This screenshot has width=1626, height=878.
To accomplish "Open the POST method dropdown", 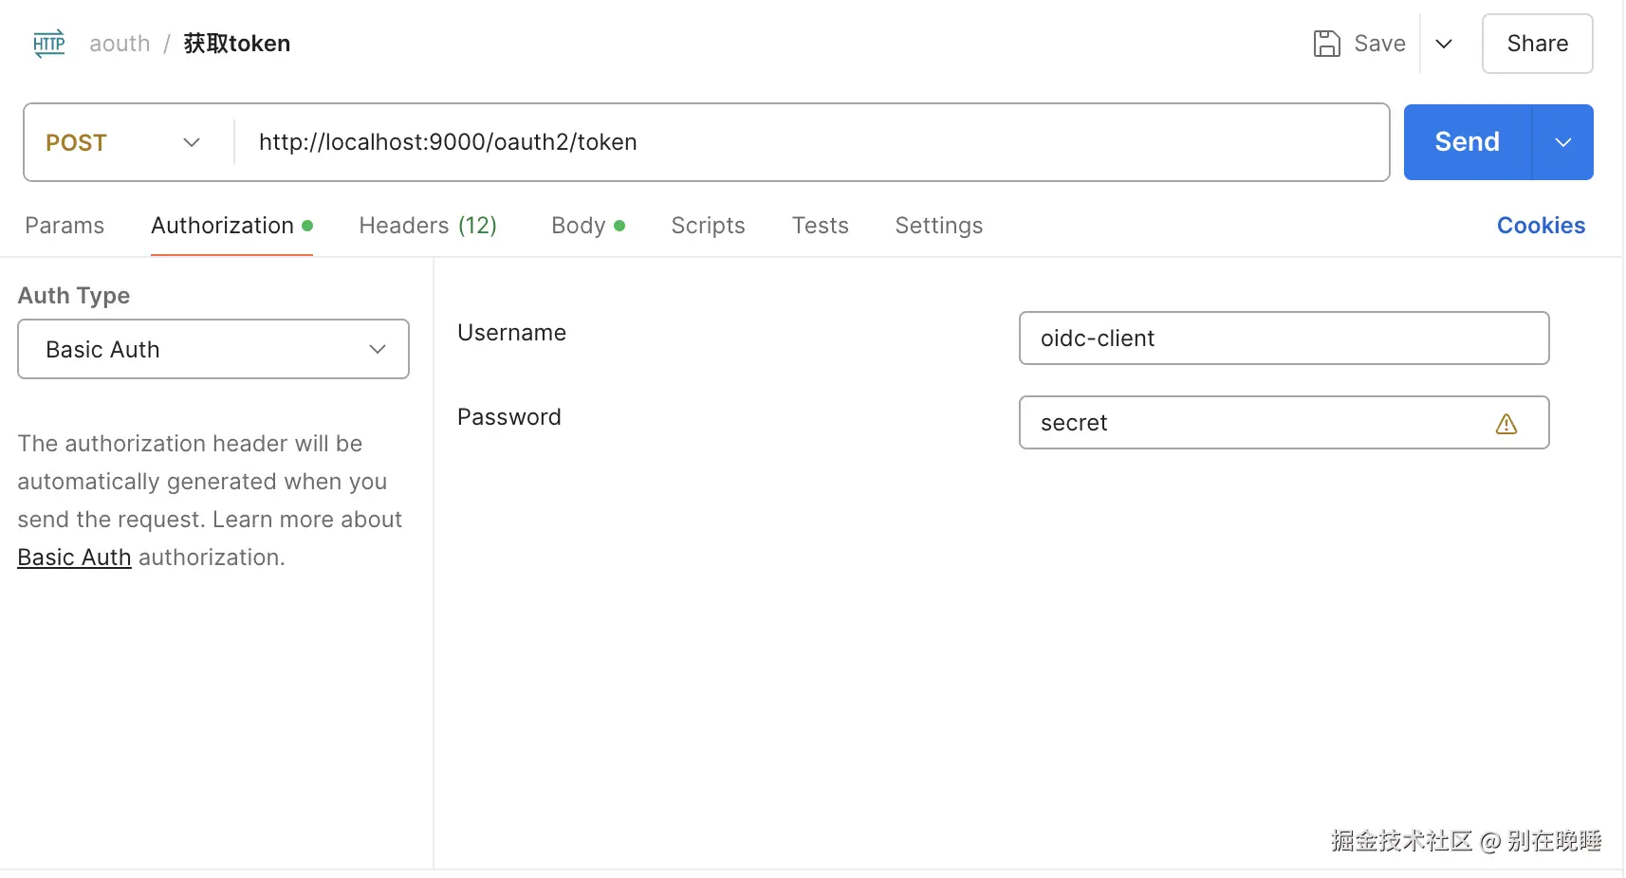I will [x=123, y=142].
